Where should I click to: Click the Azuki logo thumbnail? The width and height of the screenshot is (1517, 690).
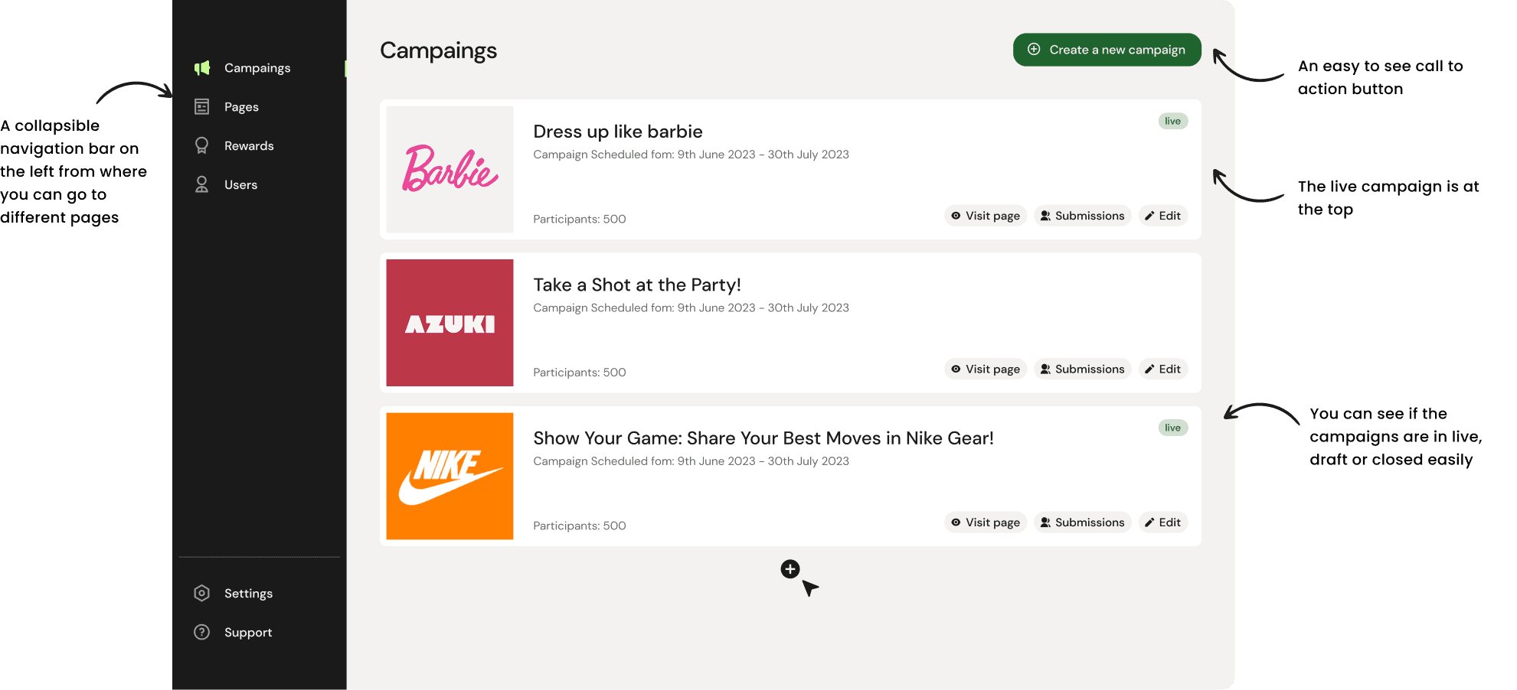(x=450, y=323)
